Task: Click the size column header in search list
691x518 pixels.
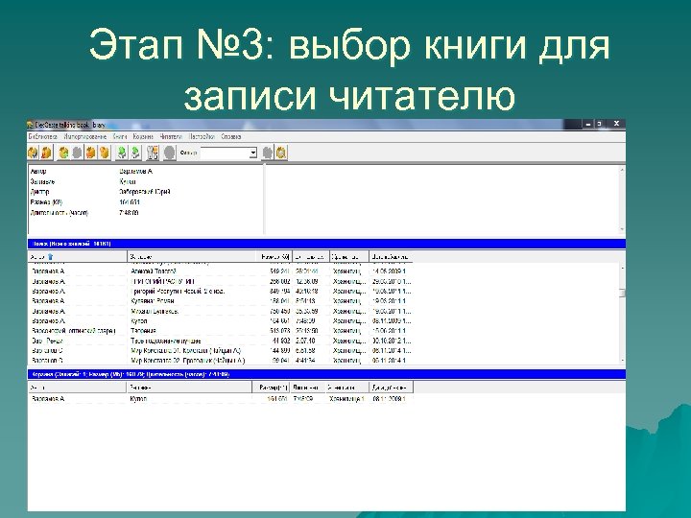Action: (x=274, y=256)
